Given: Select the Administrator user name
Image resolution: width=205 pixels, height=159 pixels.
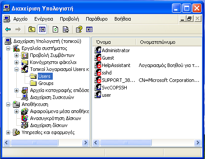Looking at the screenshot, I should click(x=116, y=50).
